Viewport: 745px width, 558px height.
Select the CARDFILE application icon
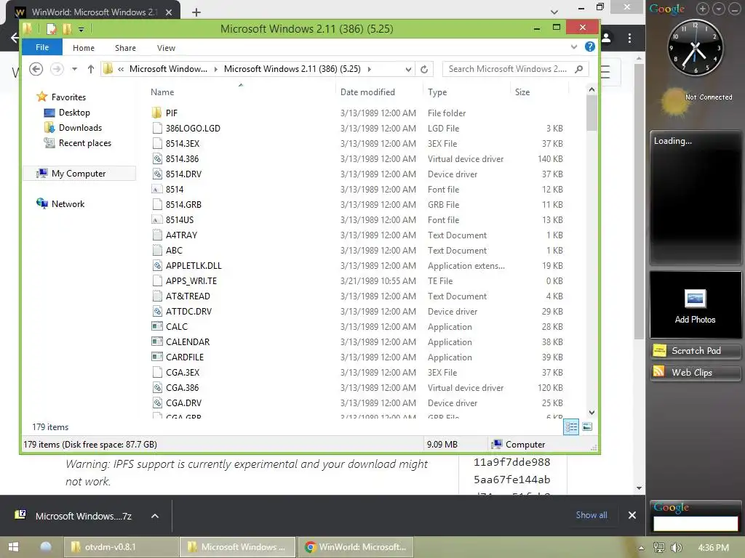(157, 357)
